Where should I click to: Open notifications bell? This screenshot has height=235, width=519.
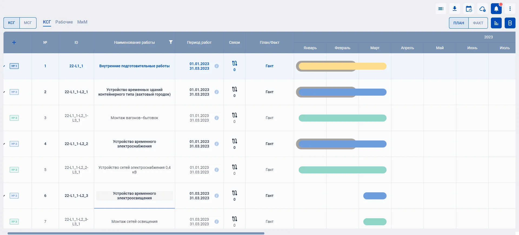click(496, 9)
